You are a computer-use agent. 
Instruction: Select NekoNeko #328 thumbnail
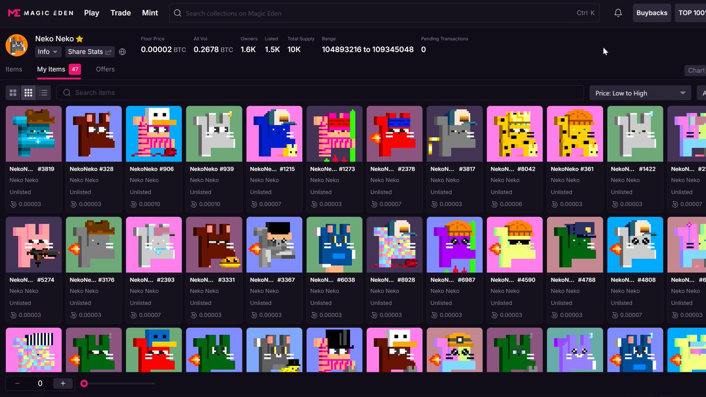coord(94,134)
